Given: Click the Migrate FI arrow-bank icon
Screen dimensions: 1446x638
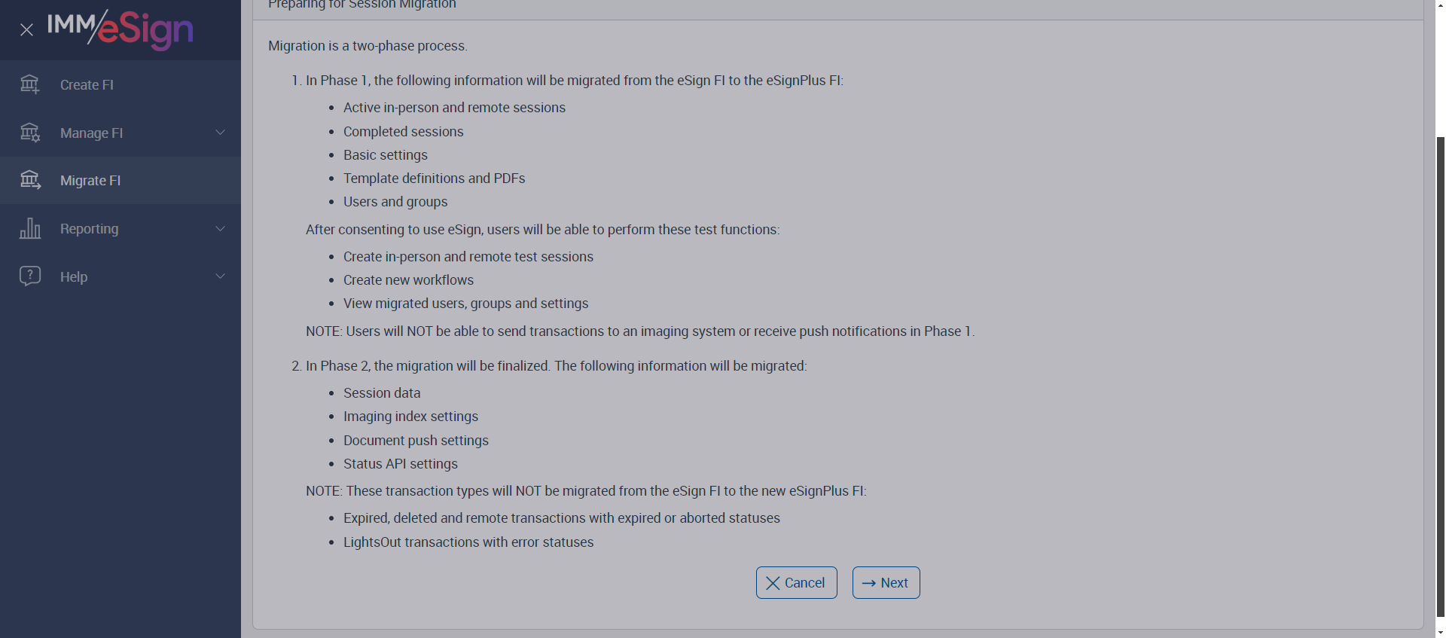Looking at the screenshot, I should [30, 180].
